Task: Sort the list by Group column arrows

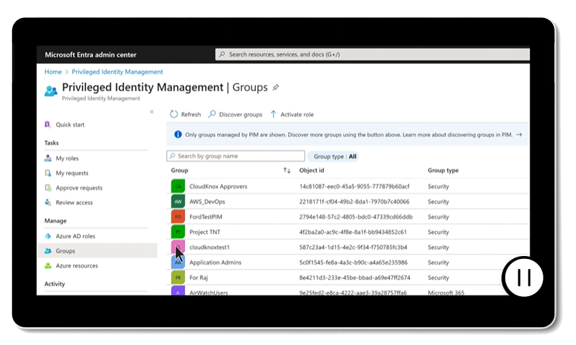Action: tap(287, 171)
